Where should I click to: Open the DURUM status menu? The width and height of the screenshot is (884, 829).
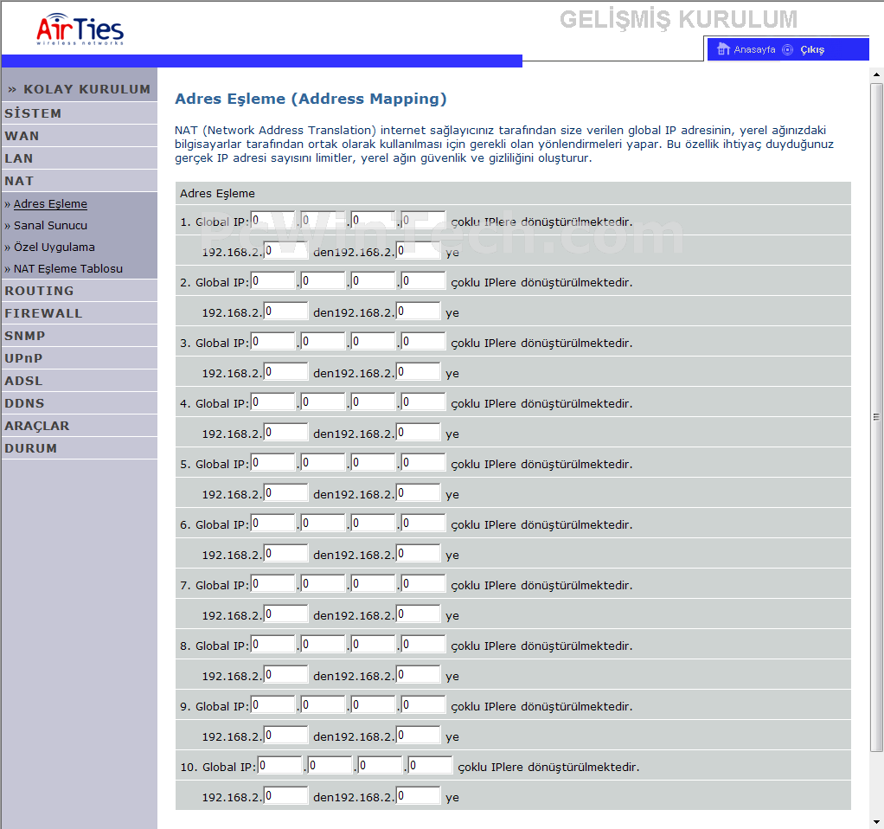pyautogui.click(x=30, y=448)
